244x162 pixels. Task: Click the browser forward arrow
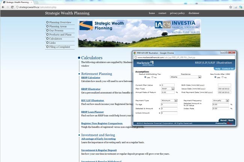[x=8, y=7]
